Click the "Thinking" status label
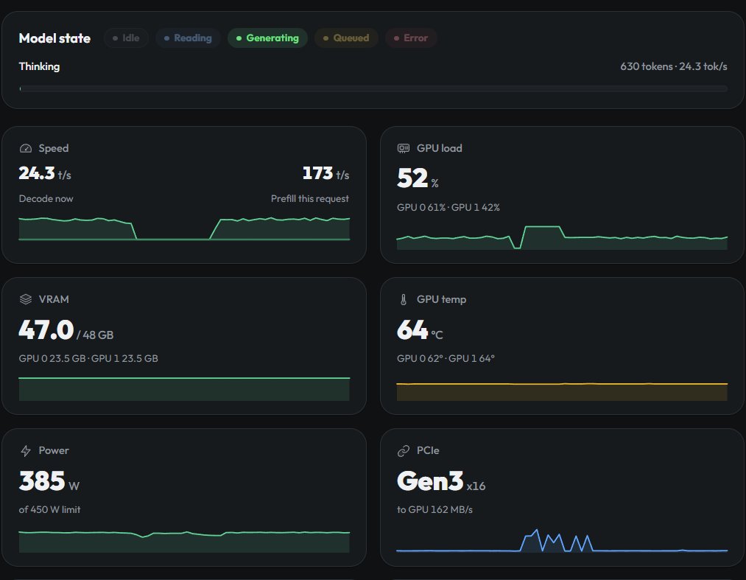The width and height of the screenshot is (746, 580). pos(40,66)
